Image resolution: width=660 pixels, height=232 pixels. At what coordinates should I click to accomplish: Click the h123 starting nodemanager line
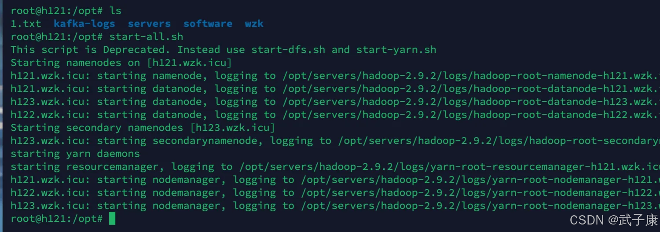coord(335,206)
